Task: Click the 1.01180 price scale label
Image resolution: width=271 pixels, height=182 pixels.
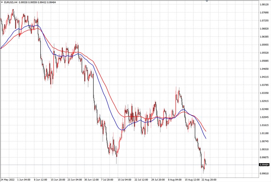Action: (x=264, y=133)
